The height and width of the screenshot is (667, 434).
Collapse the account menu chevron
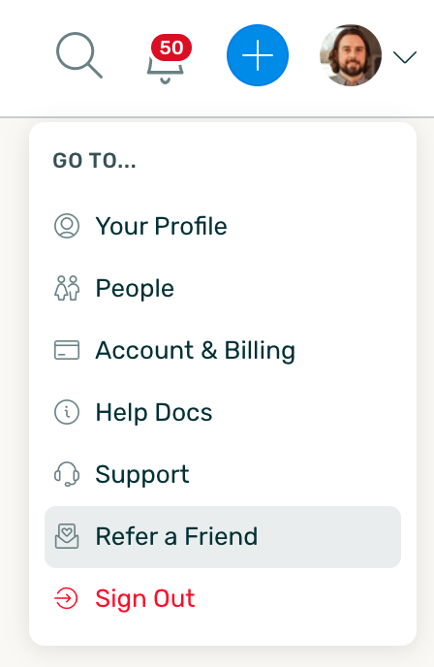click(405, 57)
